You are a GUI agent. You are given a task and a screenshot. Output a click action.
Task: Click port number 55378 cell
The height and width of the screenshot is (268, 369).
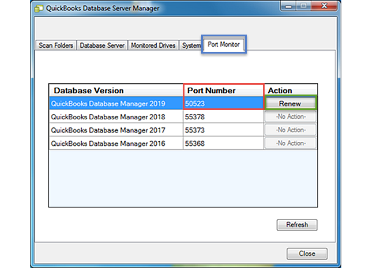coord(223,117)
